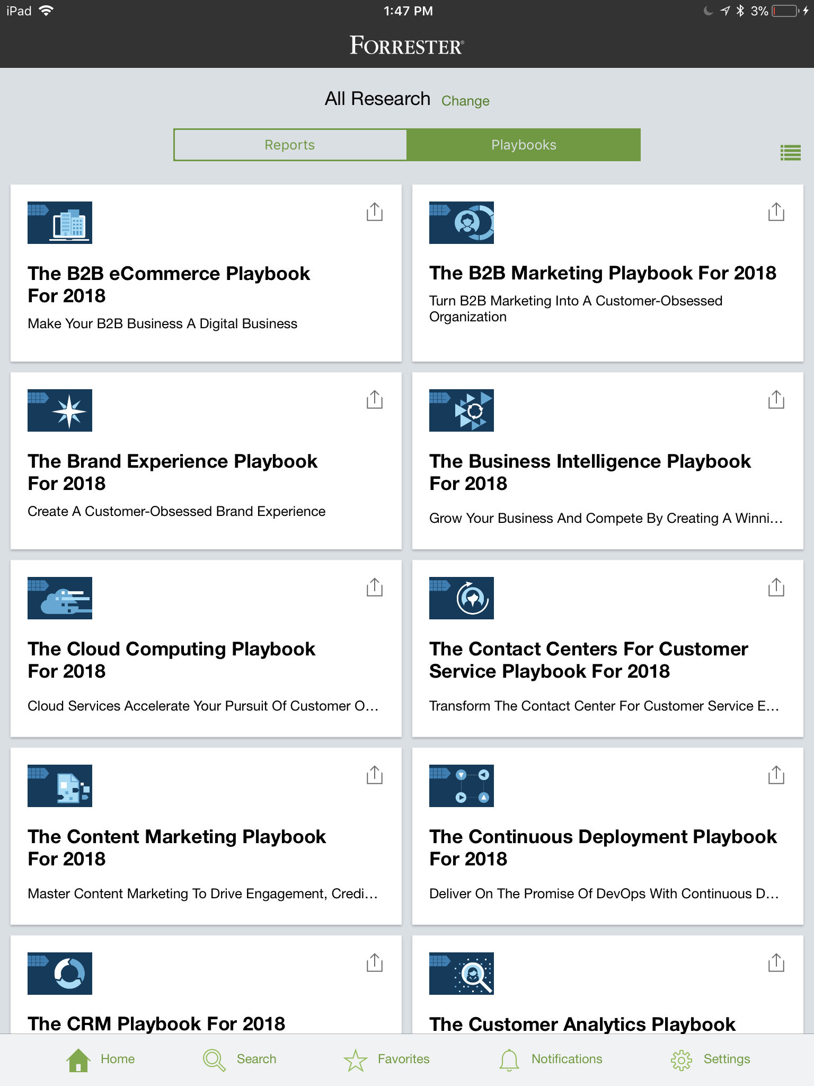Switch to the Reports tab

point(290,145)
